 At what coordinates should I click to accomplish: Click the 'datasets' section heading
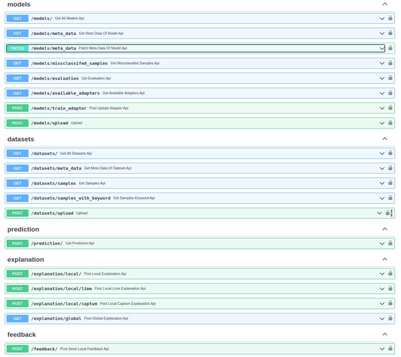coord(21,139)
